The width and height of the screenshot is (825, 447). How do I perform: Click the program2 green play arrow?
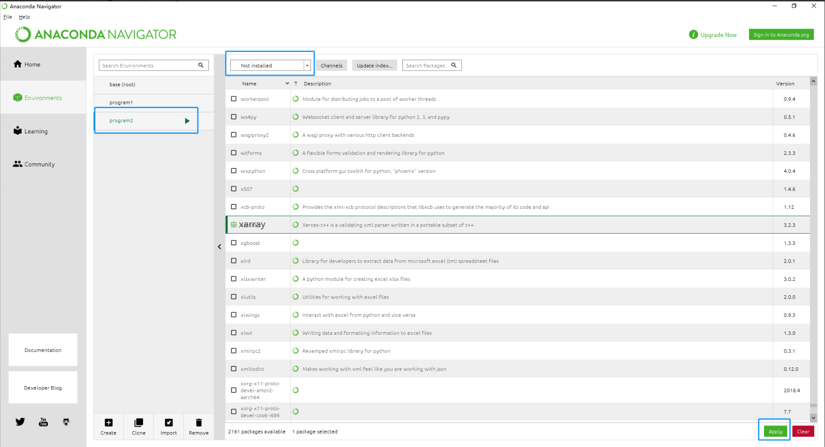pos(187,121)
